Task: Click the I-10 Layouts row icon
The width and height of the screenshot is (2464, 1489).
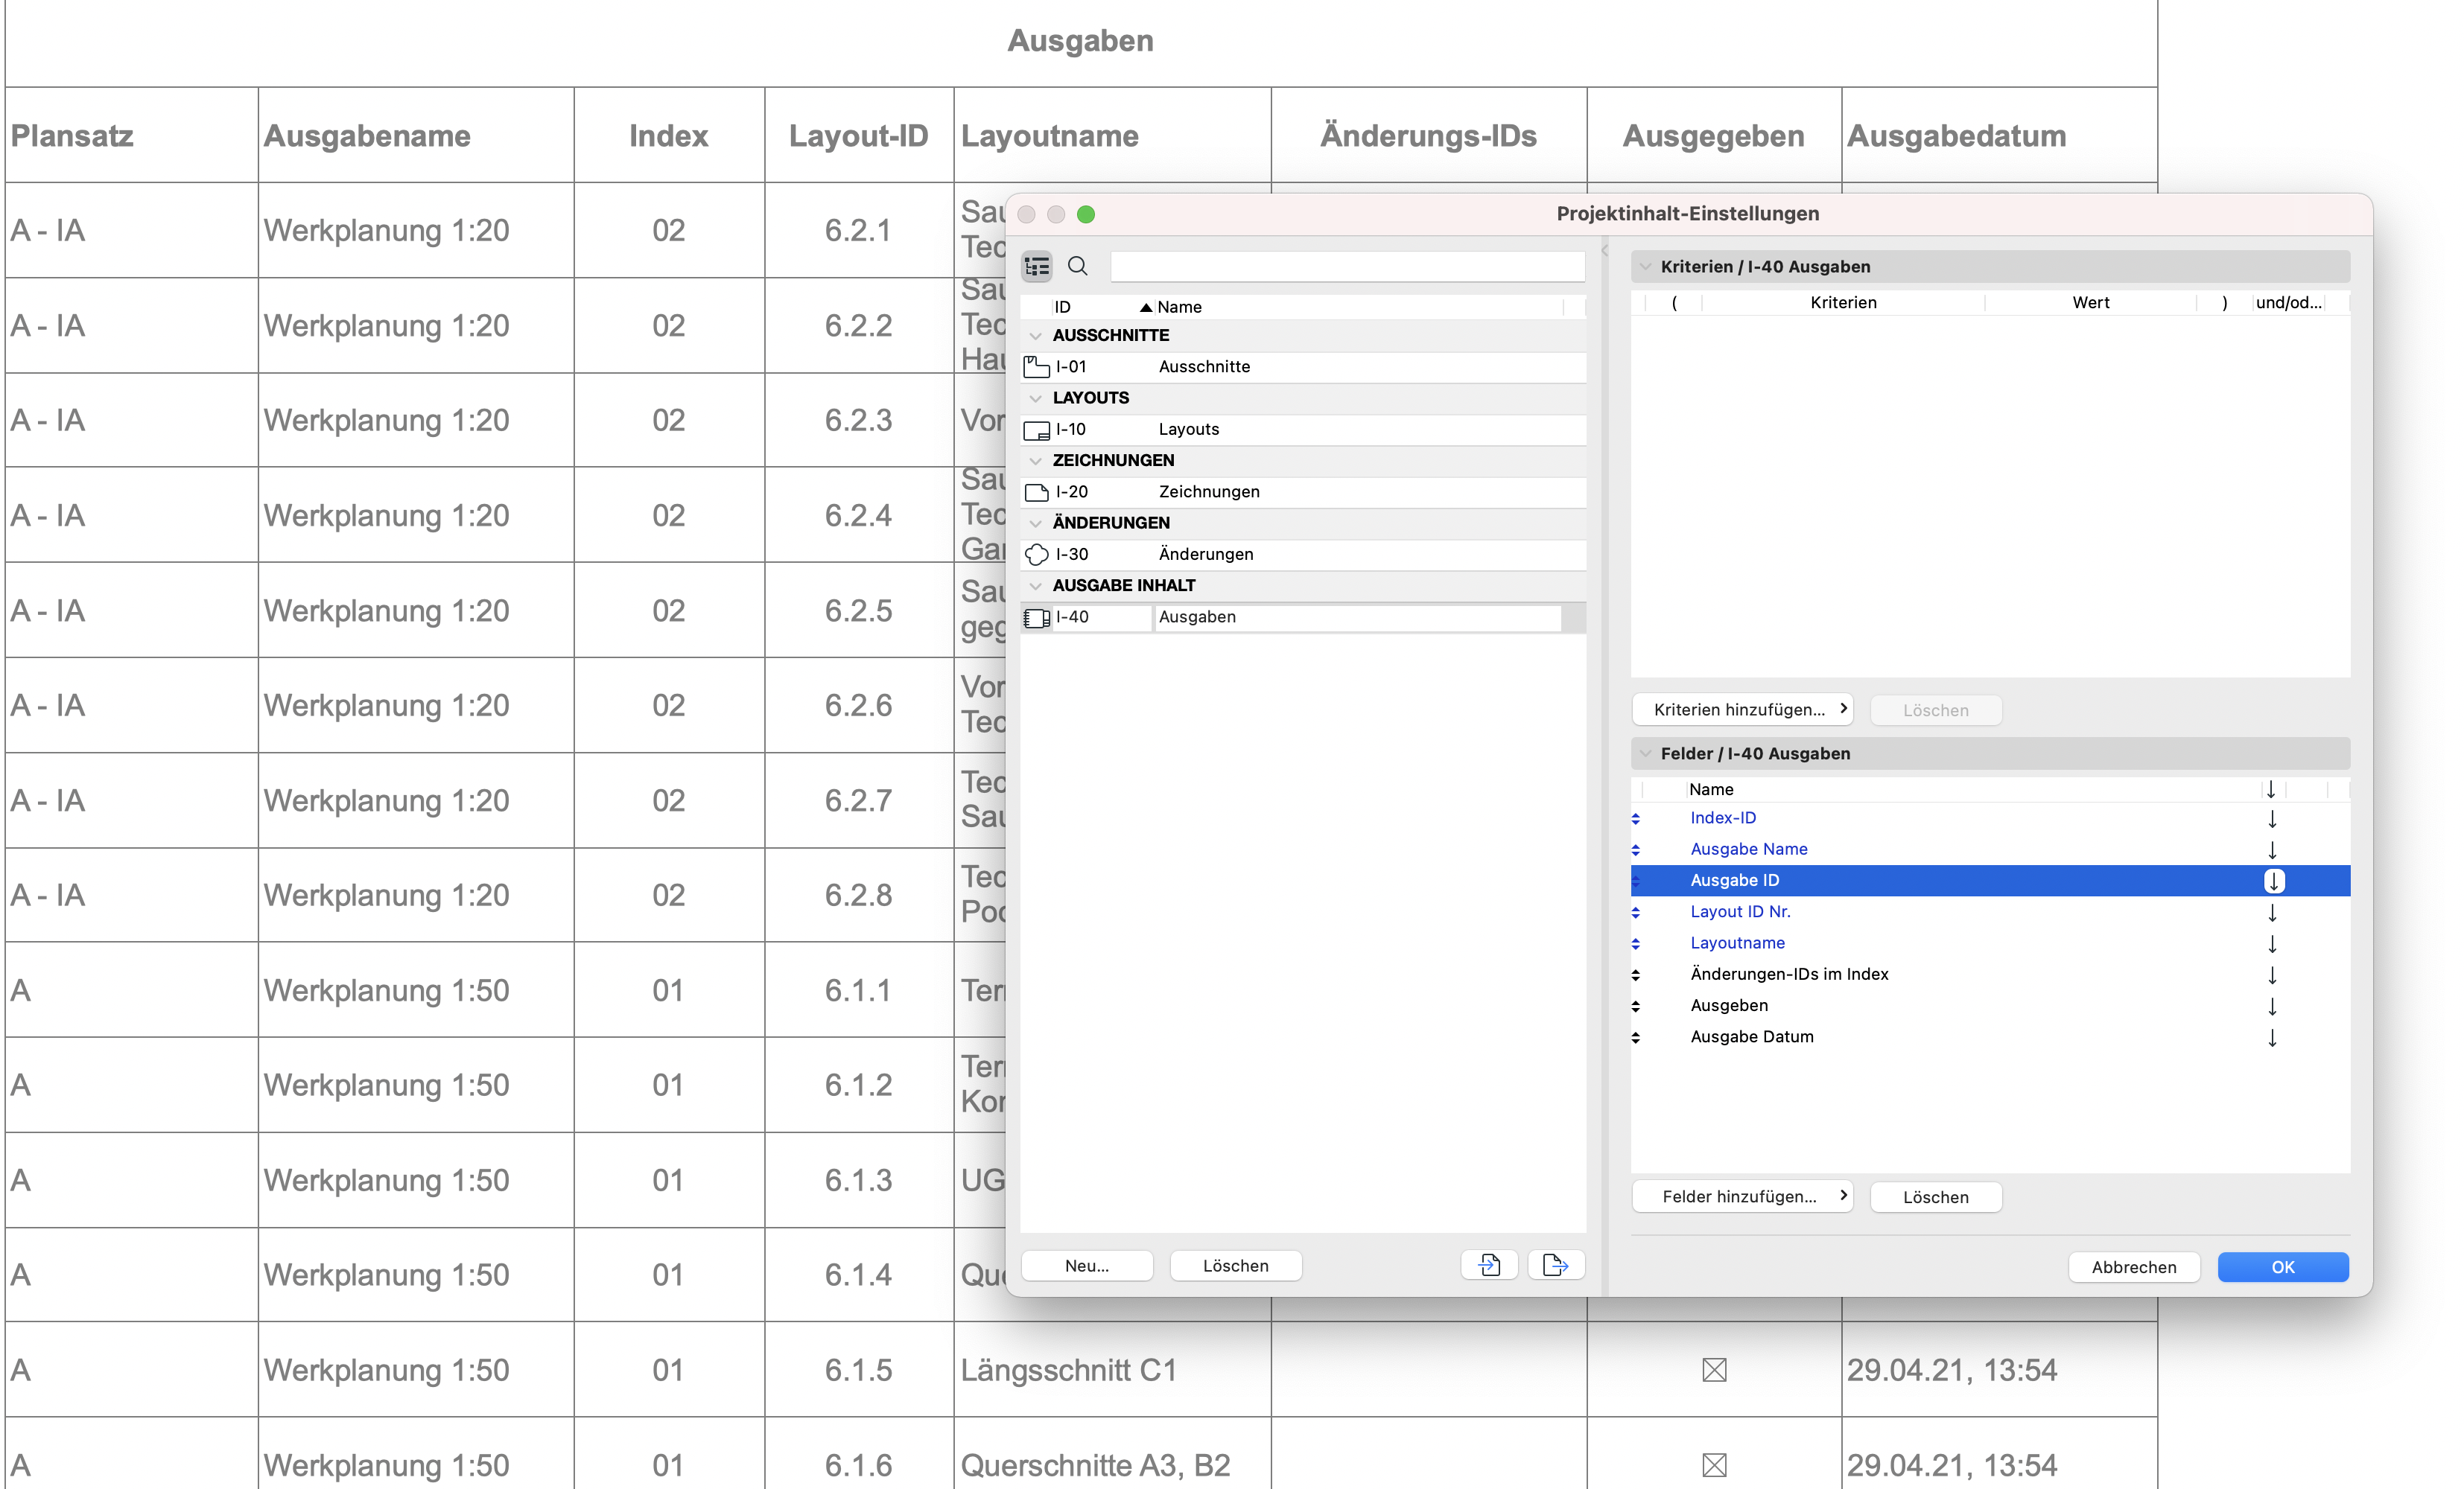Action: coord(1037,430)
